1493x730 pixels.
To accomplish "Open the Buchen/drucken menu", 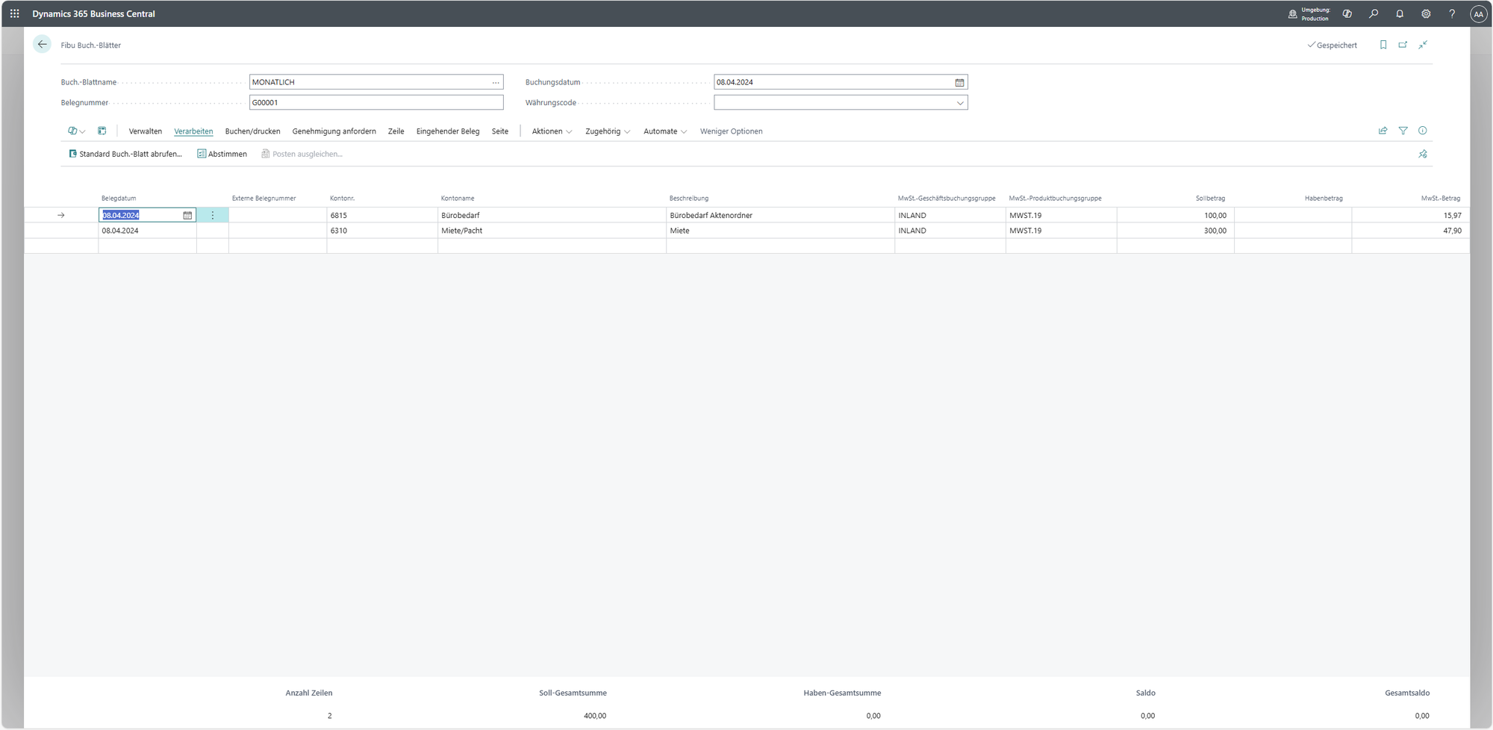I will pos(252,131).
